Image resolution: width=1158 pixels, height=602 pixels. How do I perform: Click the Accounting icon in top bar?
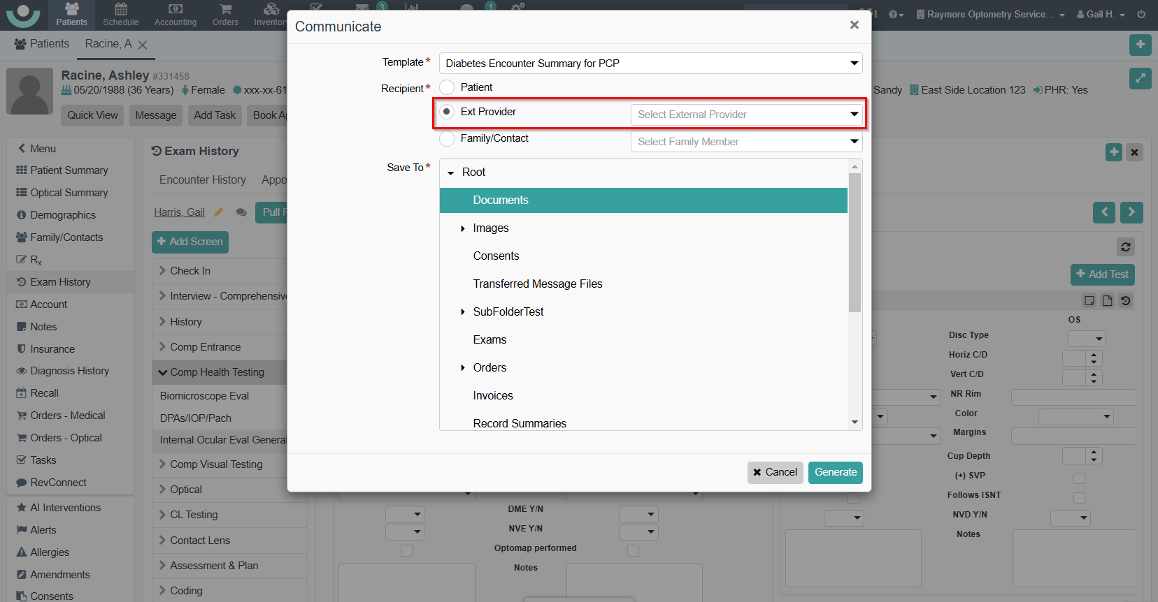pos(175,15)
